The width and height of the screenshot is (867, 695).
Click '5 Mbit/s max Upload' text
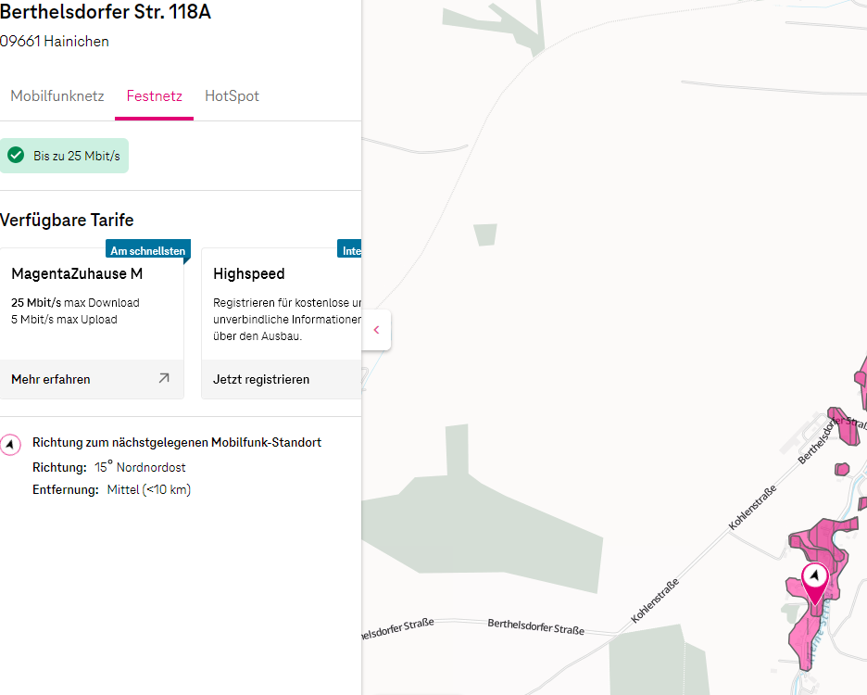(x=64, y=320)
